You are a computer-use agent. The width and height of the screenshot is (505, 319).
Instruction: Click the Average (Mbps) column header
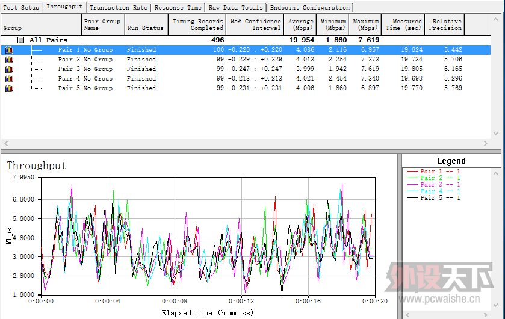(300, 25)
